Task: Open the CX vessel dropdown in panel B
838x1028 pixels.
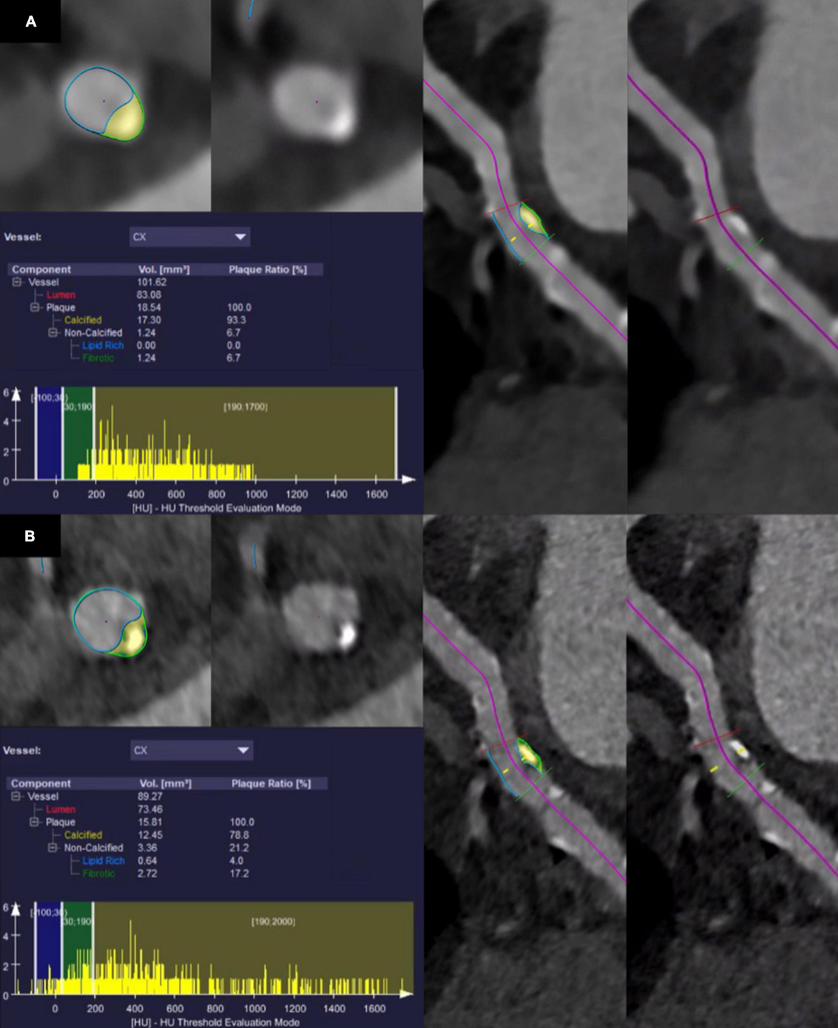Action: [x=243, y=750]
